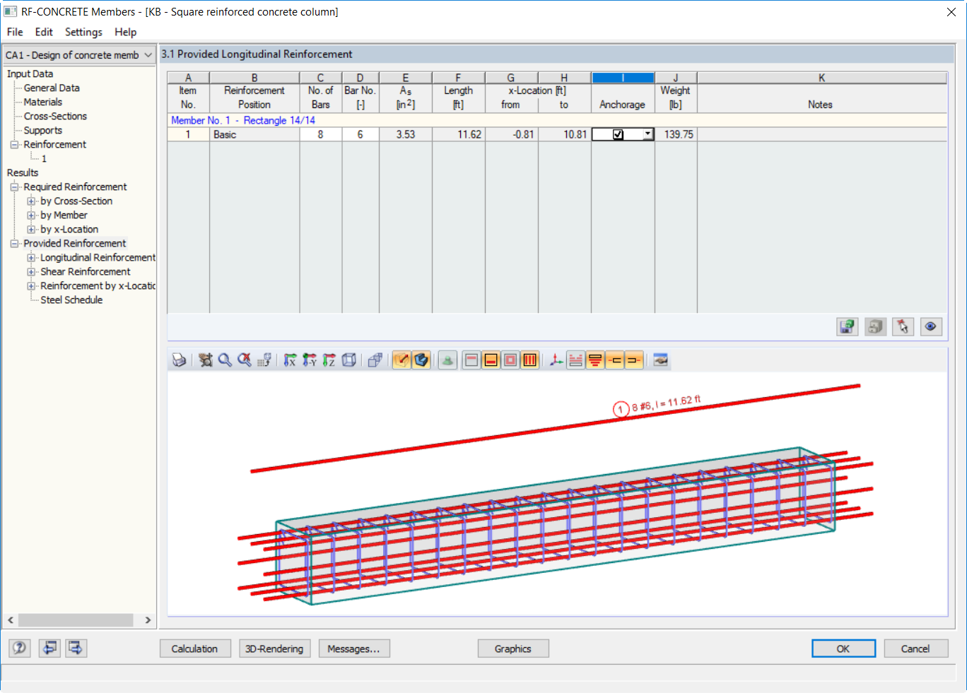Viewport: 967px width, 693px height.
Task: Click the rendering picture icon in graphics toolbar
Action: pos(660,360)
